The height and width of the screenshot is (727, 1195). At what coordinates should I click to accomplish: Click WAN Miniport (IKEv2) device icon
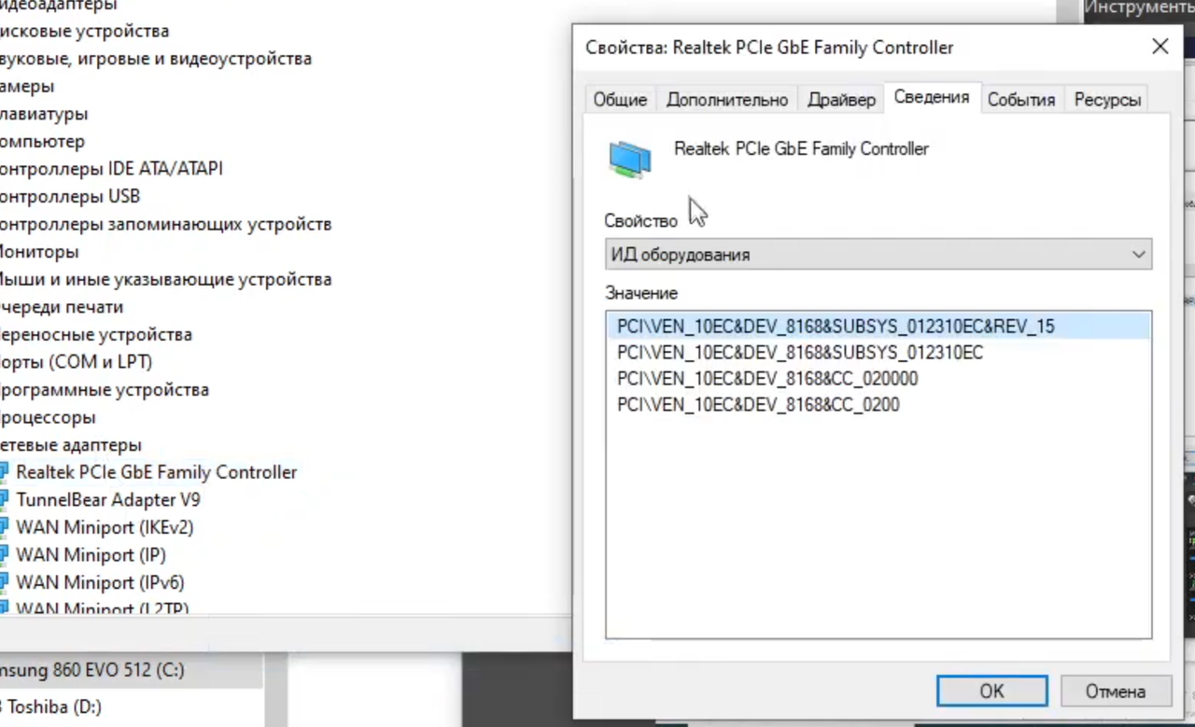point(3,527)
